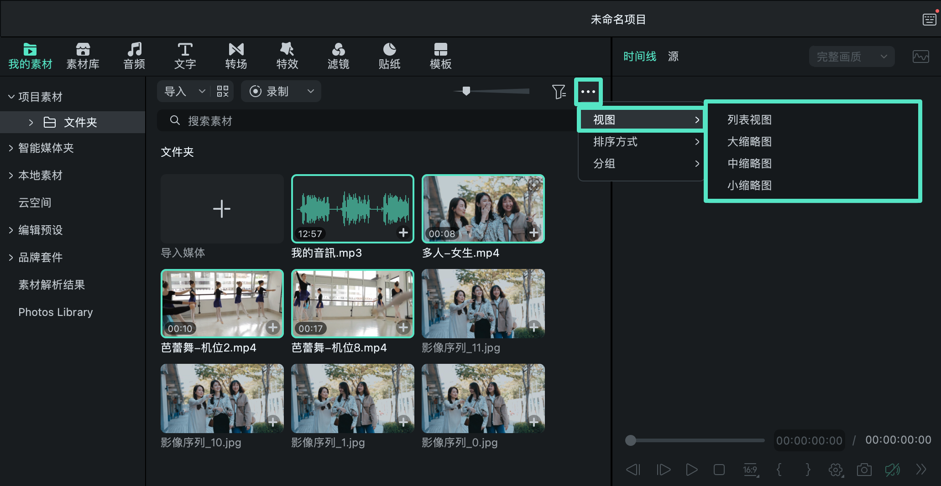This screenshot has width=941, height=486.
Task: Click the mark out bracket icon
Action: pos(808,469)
